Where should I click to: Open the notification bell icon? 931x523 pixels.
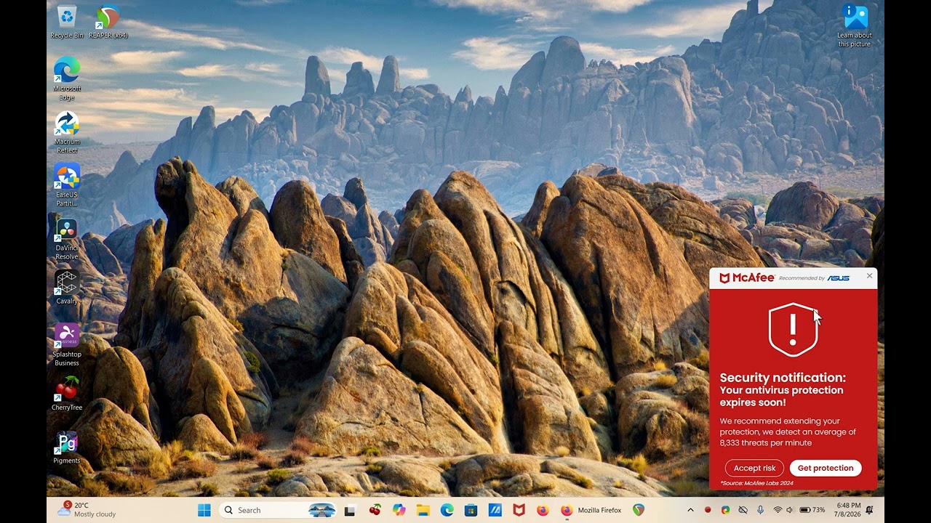pos(869,510)
